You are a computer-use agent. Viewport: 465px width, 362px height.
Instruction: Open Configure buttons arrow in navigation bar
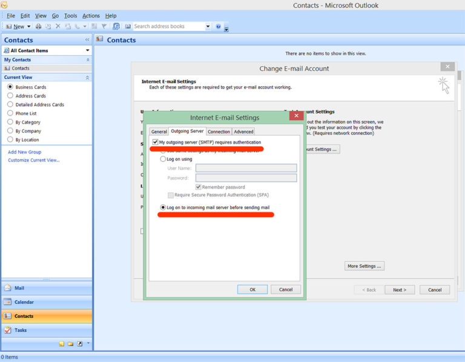88,343
